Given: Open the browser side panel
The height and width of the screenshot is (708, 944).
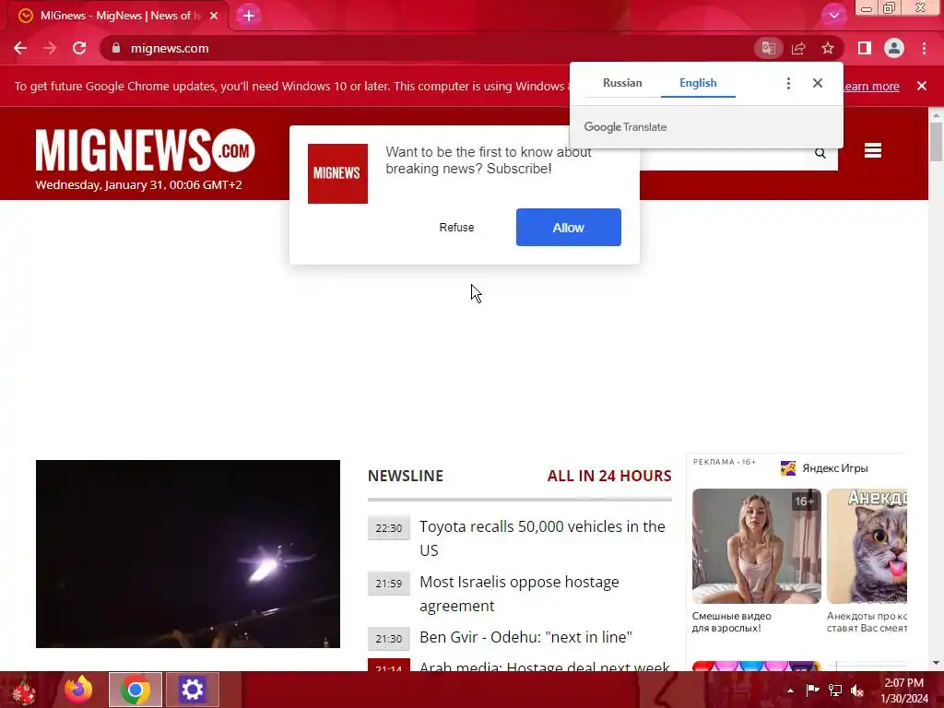Looking at the screenshot, I should (865, 48).
